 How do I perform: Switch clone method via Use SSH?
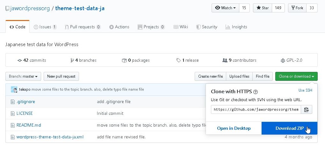click(305, 90)
